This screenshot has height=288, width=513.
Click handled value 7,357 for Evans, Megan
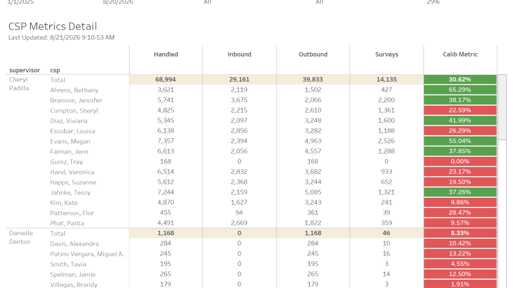[x=165, y=141]
